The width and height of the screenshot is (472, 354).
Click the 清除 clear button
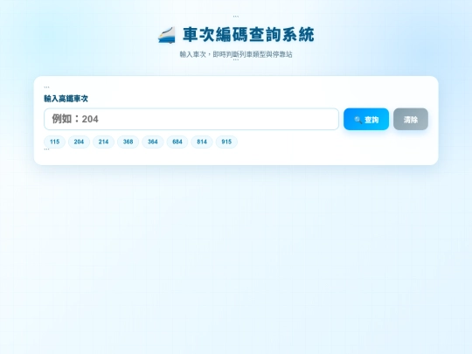[x=411, y=119]
